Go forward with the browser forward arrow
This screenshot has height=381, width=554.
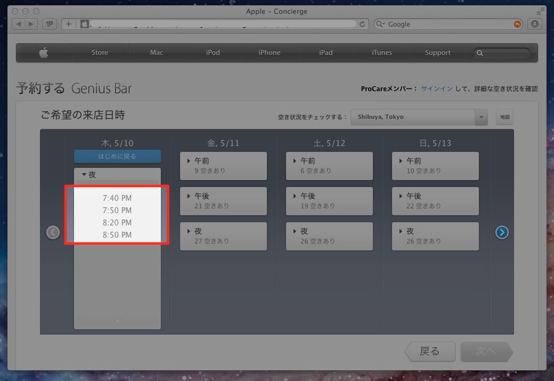[x=31, y=24]
